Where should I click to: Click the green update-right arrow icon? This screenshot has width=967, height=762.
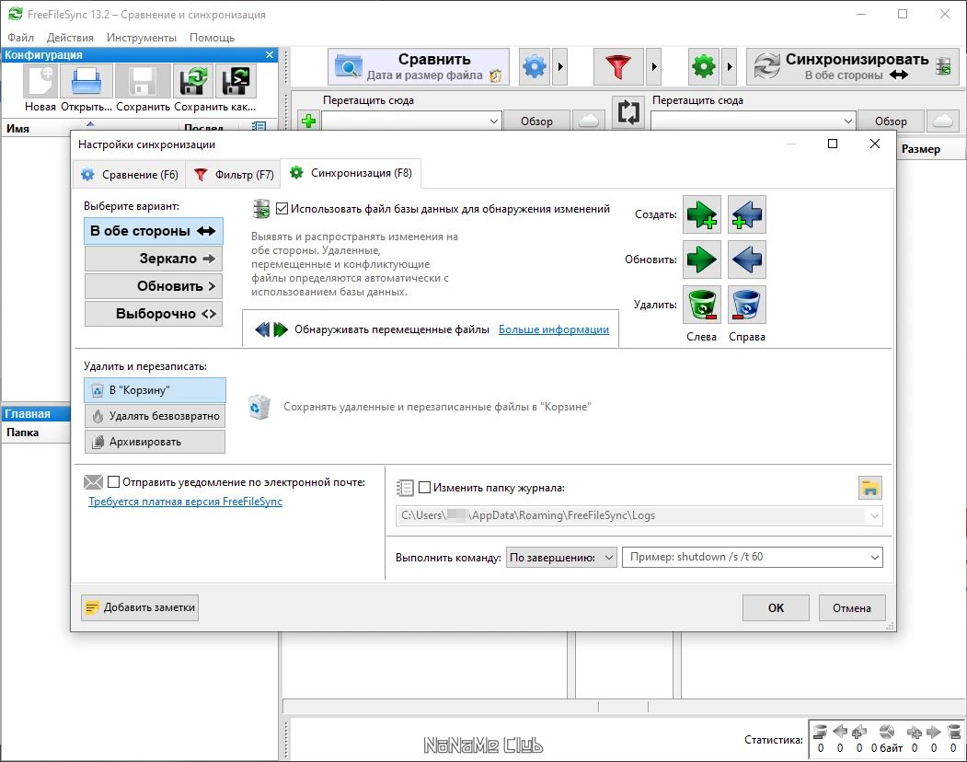[x=702, y=260]
